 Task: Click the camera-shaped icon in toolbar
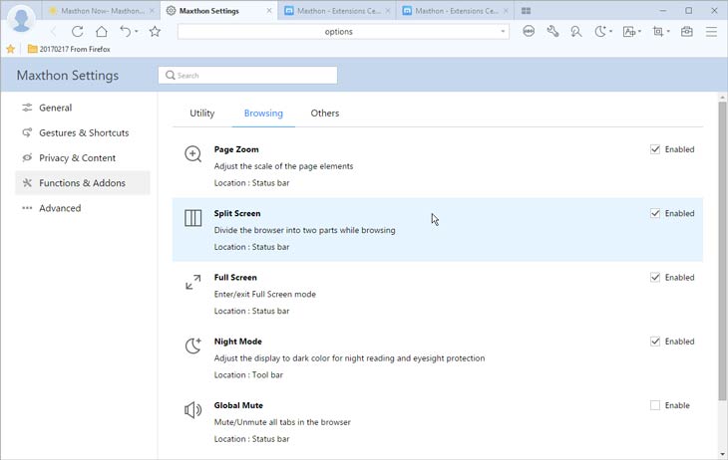687,31
